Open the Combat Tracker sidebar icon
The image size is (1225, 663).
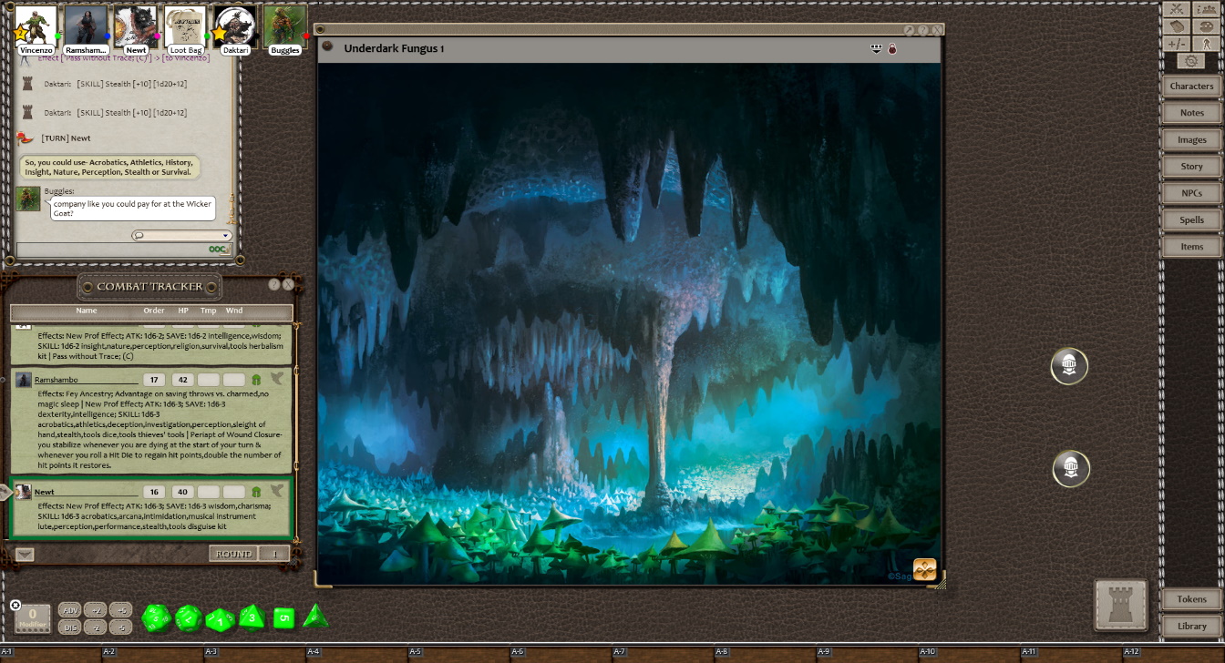tap(1177, 9)
